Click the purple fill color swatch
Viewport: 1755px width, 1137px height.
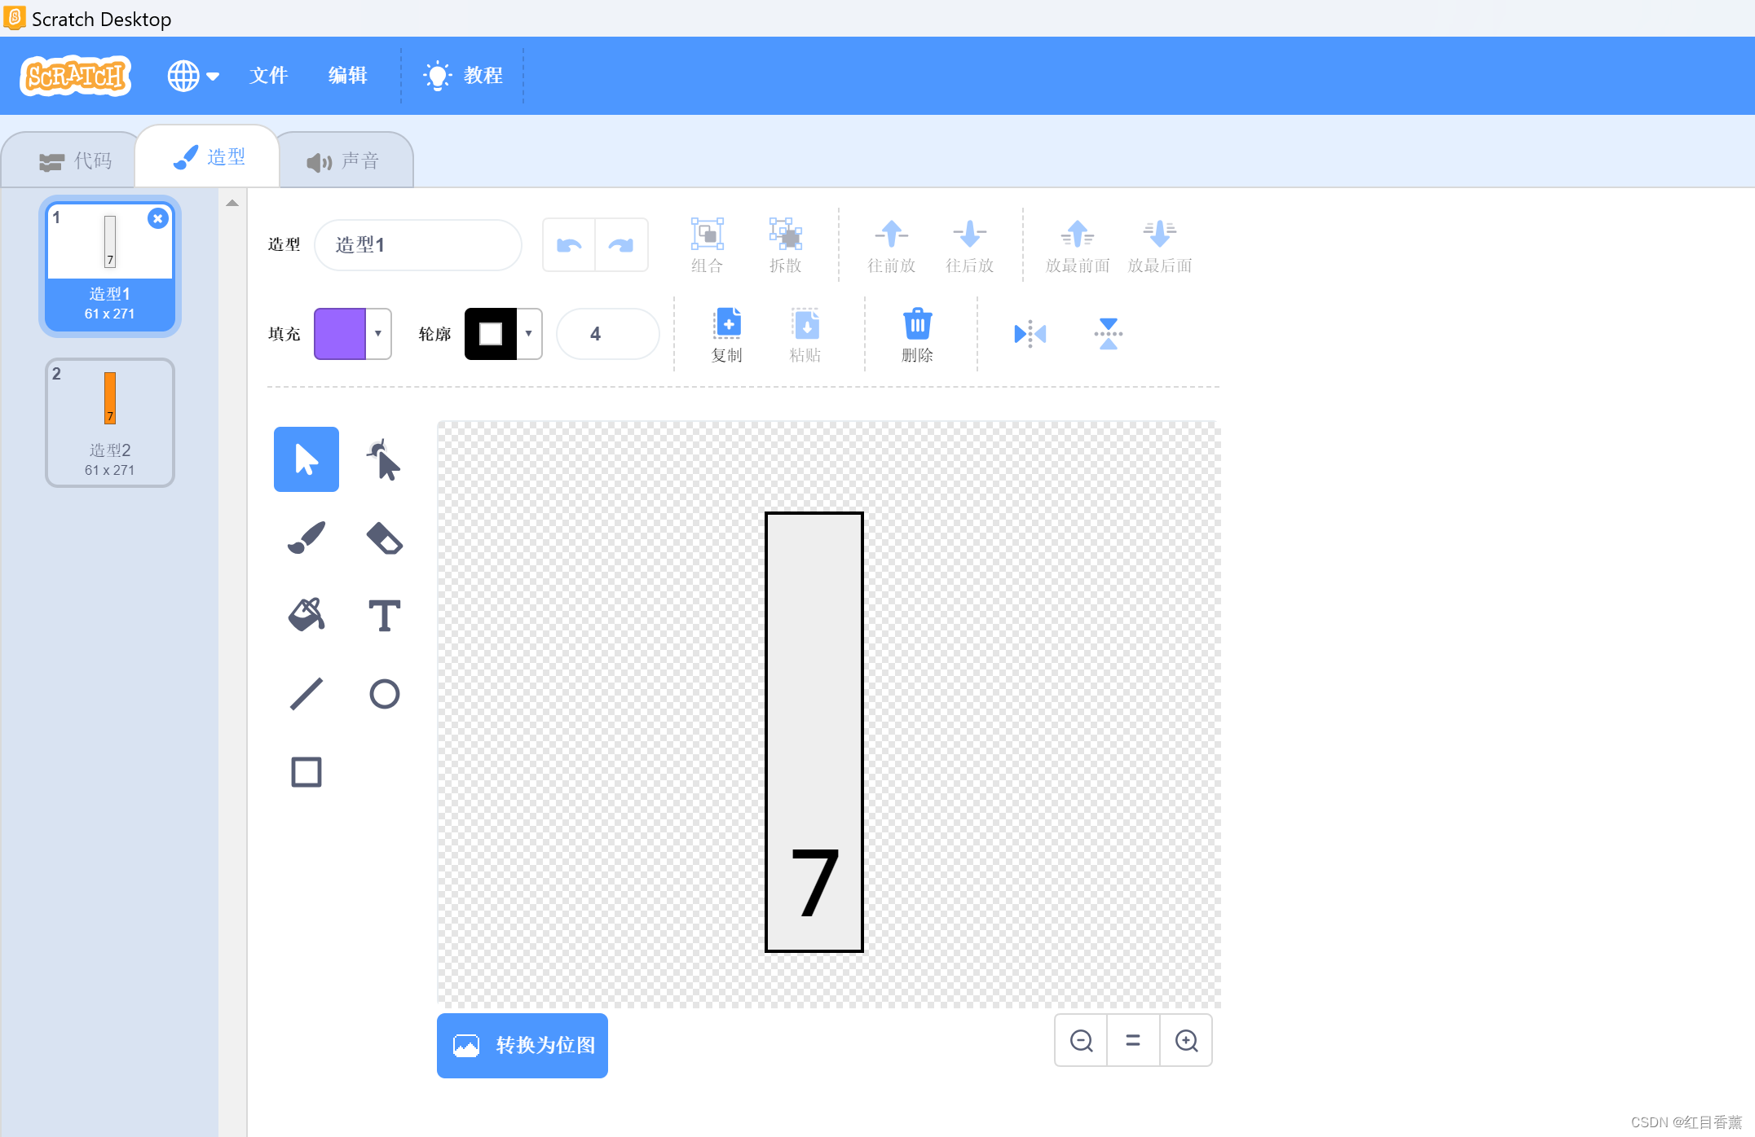click(340, 334)
